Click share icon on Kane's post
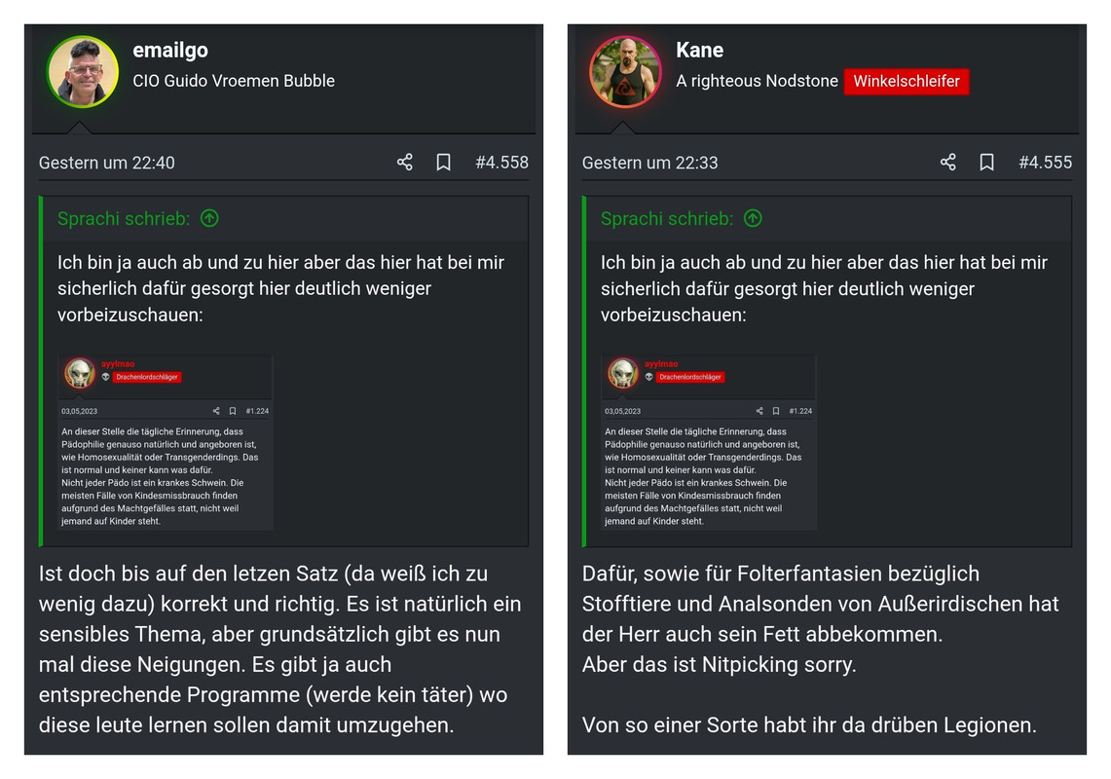This screenshot has height=779, width=1111. coord(948,163)
